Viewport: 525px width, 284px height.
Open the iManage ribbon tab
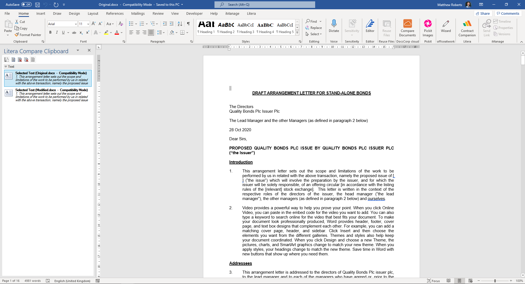pyautogui.click(x=232, y=14)
